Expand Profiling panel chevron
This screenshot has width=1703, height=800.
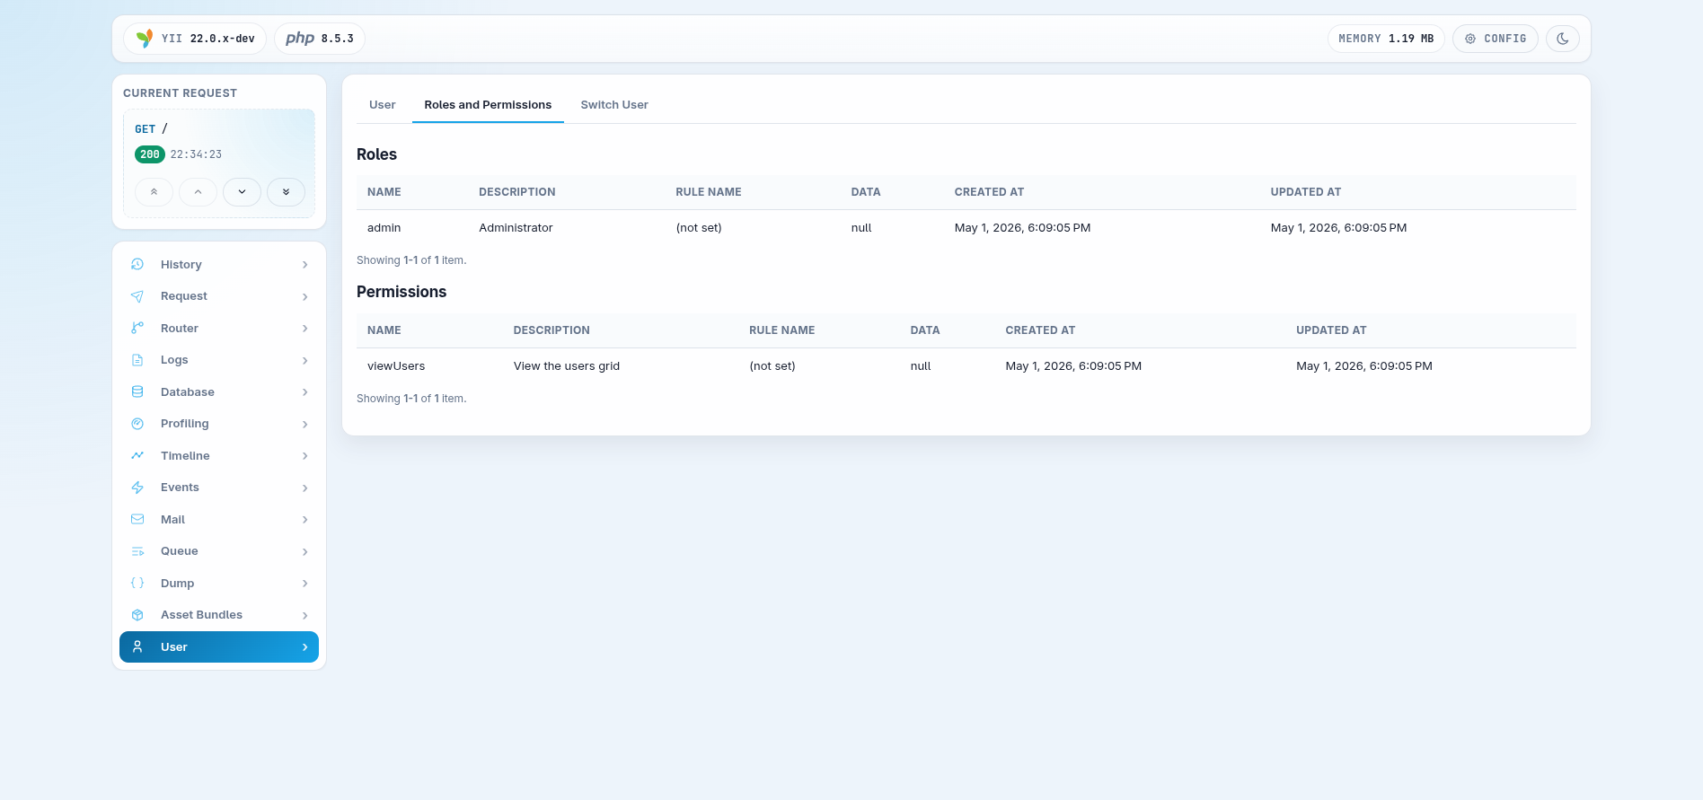pyautogui.click(x=305, y=424)
